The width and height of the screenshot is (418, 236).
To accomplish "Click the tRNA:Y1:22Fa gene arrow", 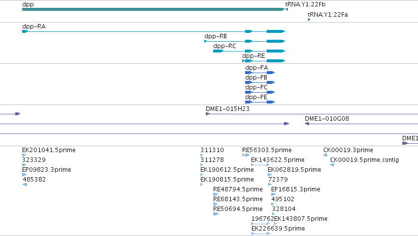I will pyautogui.click(x=309, y=20).
